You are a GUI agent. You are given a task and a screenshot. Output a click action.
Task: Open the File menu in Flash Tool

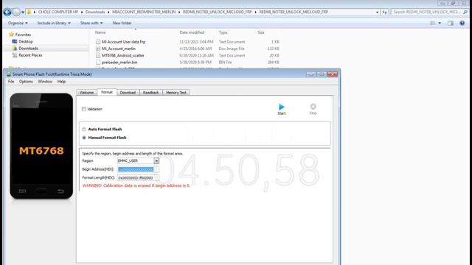coord(11,82)
